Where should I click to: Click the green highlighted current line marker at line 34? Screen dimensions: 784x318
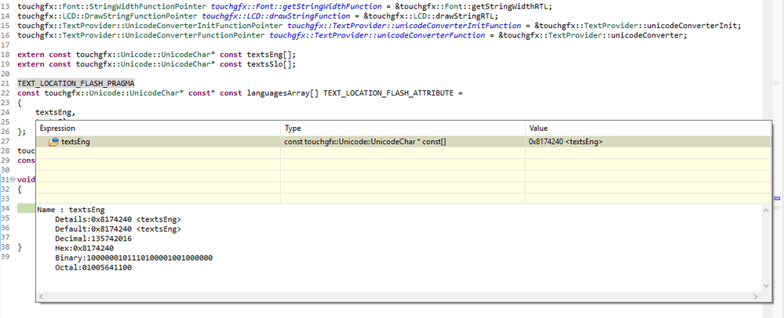[x=26, y=208]
